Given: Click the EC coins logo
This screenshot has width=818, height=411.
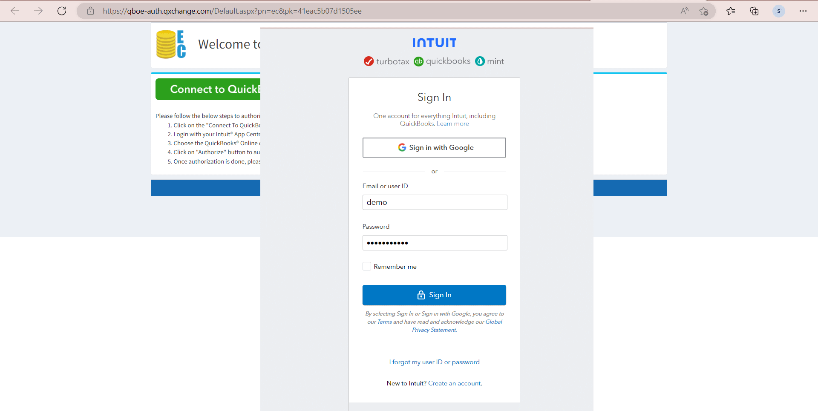Looking at the screenshot, I should [x=171, y=44].
